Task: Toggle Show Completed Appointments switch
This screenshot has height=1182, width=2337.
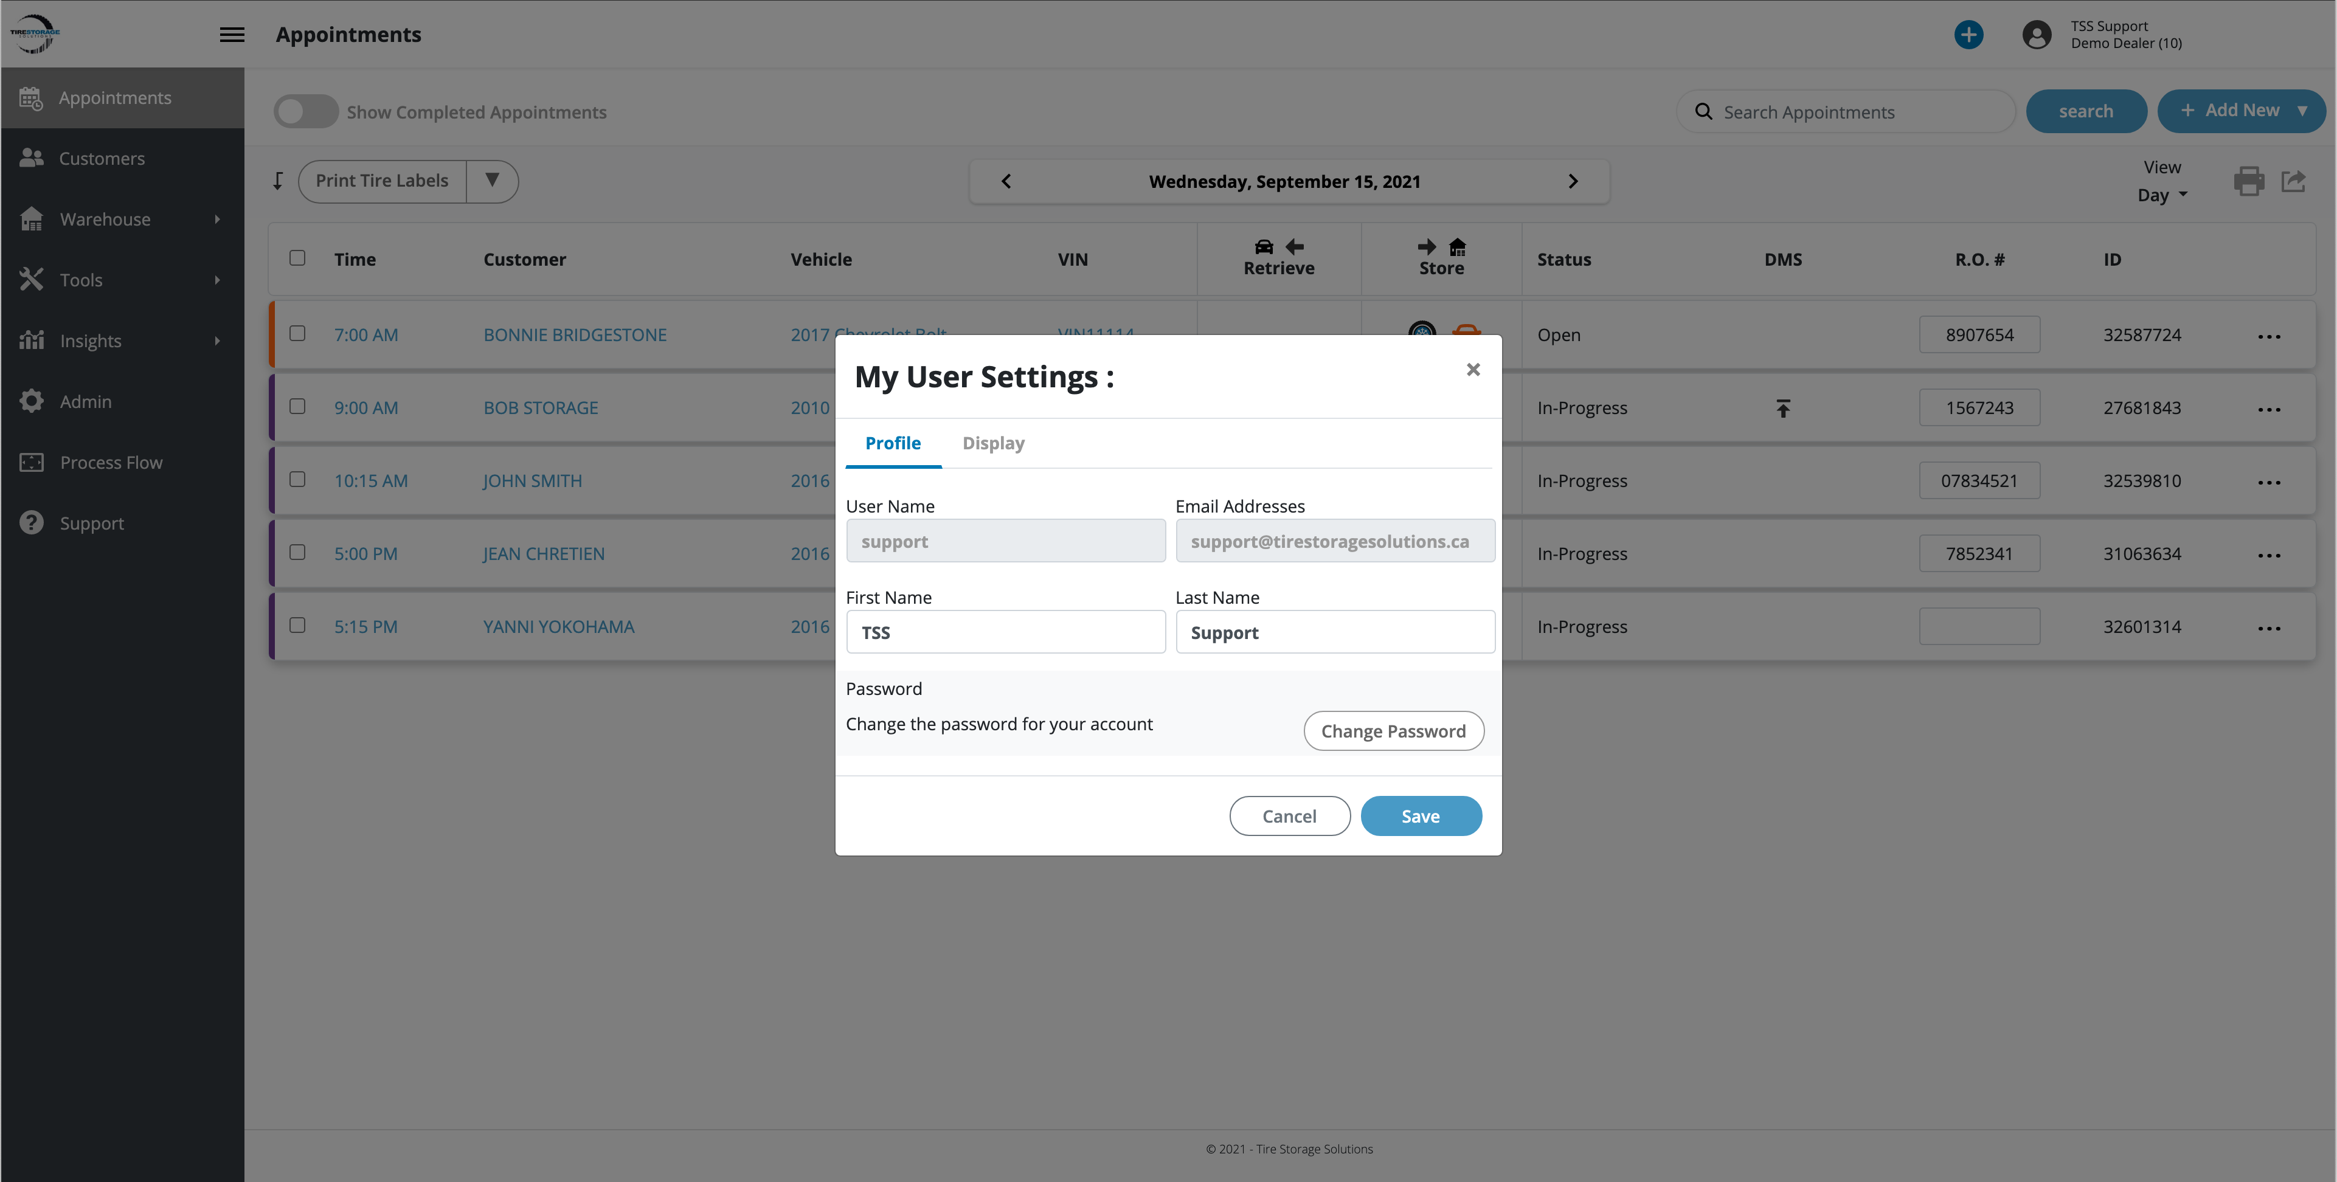Action: [306, 112]
